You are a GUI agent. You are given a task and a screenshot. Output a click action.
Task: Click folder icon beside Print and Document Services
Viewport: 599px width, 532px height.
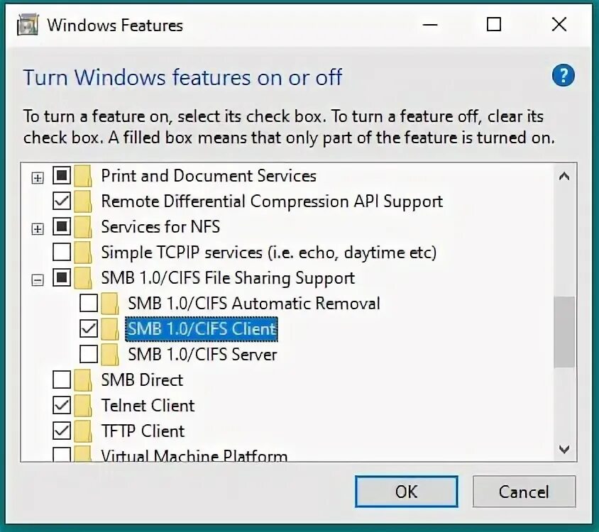coord(83,176)
